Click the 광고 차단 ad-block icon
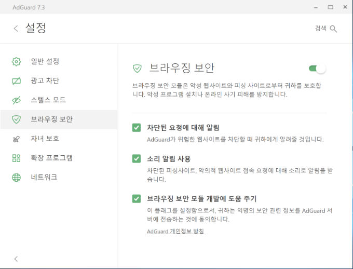Viewport: 353px width, 269px height. pyautogui.click(x=16, y=81)
